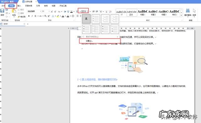Click the phonetic guide icon
This screenshot has width=201, height=123.
[x=68, y=12]
